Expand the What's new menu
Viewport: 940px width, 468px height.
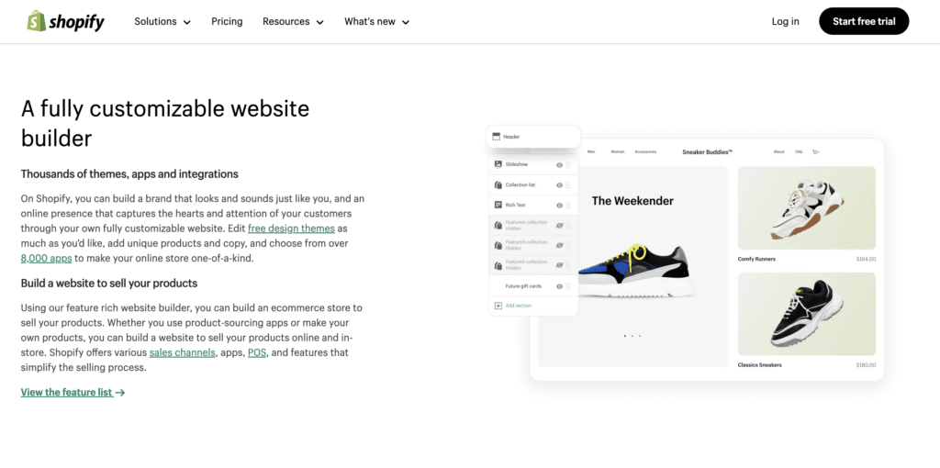click(377, 22)
